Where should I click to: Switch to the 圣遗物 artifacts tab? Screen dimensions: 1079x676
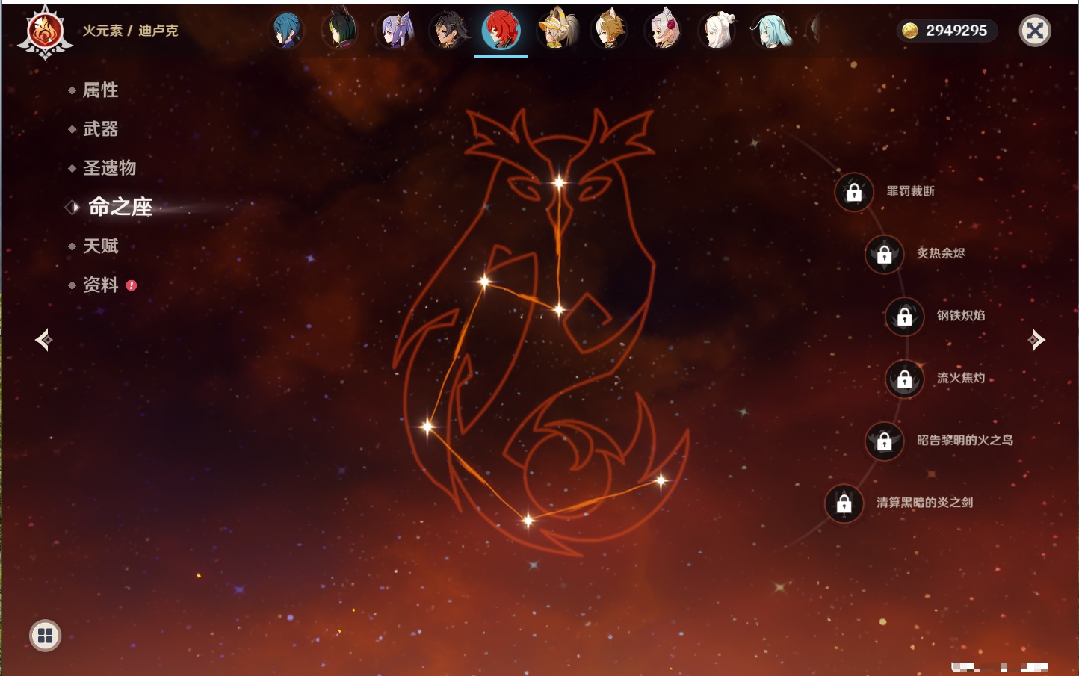pos(109,168)
